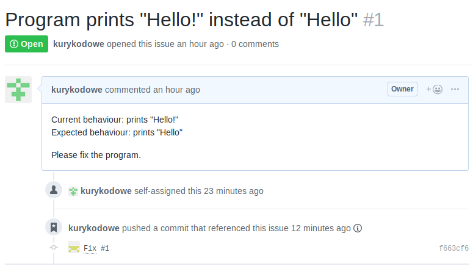Click the info icon after '12 minutes ago'
Screen dimensions: 473x269
358,228
